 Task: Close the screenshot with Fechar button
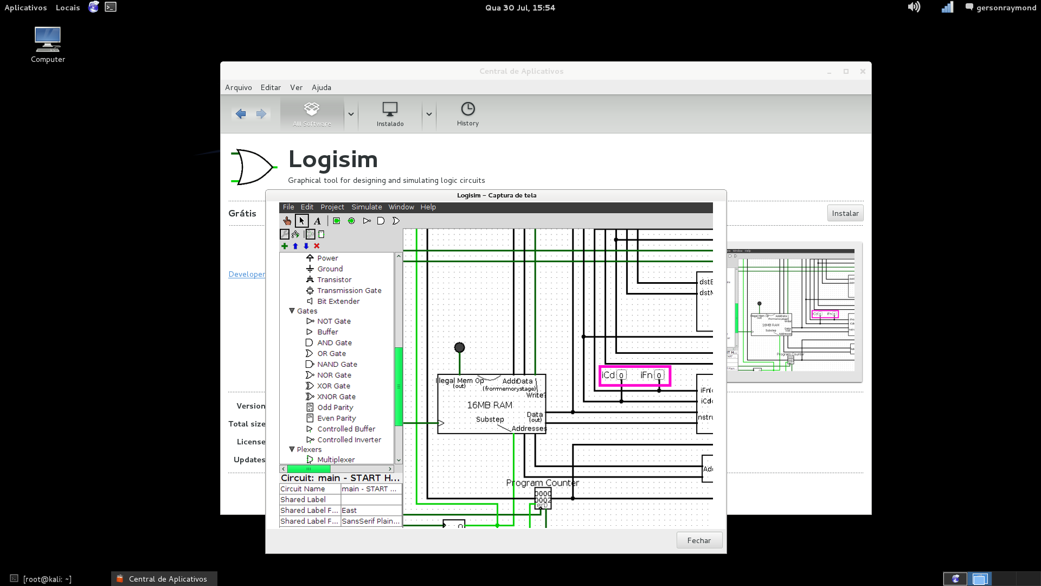click(699, 540)
